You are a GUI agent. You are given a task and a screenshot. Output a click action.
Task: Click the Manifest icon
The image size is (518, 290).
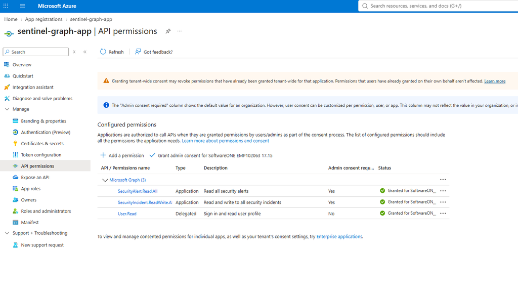click(x=15, y=222)
